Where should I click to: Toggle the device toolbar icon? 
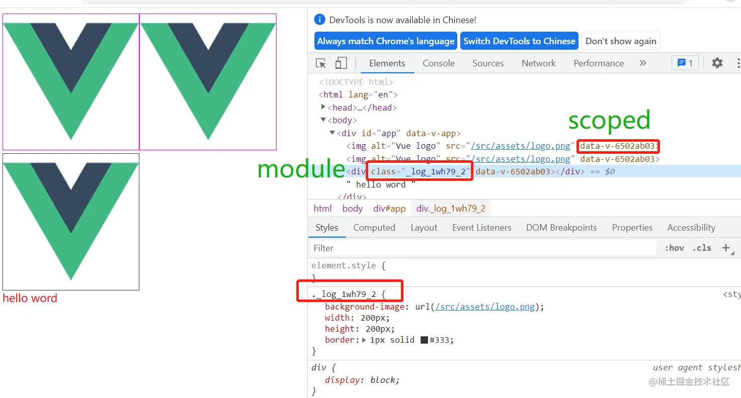coord(341,63)
